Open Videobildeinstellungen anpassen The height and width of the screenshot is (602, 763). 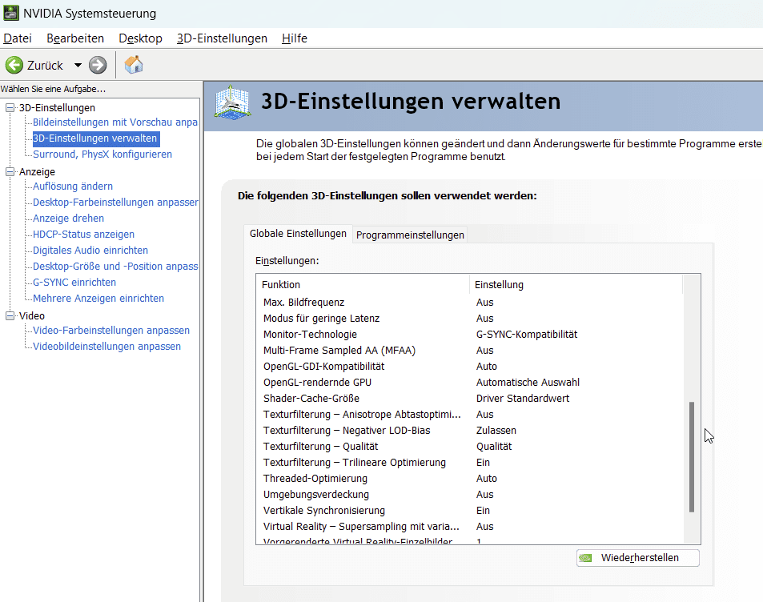(x=106, y=347)
